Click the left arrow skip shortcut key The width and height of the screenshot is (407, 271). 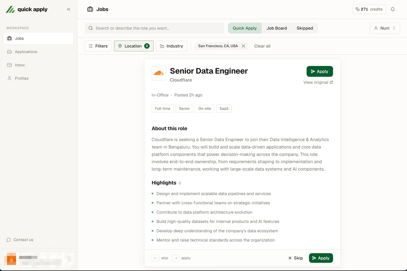click(155, 258)
